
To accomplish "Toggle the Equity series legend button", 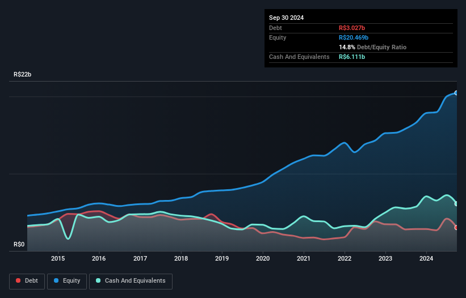I will pyautogui.click(x=67, y=281).
